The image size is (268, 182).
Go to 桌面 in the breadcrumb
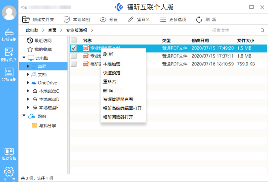pos(52,30)
